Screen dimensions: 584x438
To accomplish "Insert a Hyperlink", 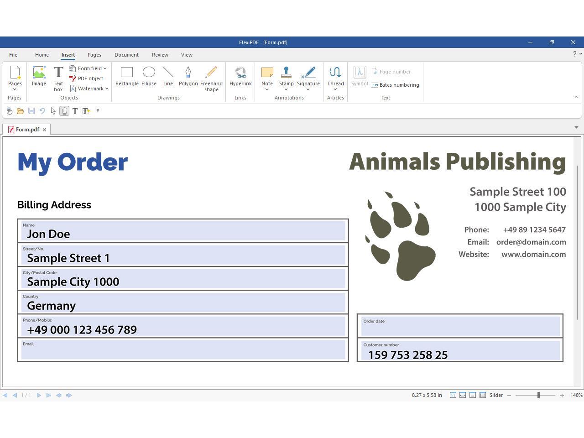I will click(x=240, y=76).
